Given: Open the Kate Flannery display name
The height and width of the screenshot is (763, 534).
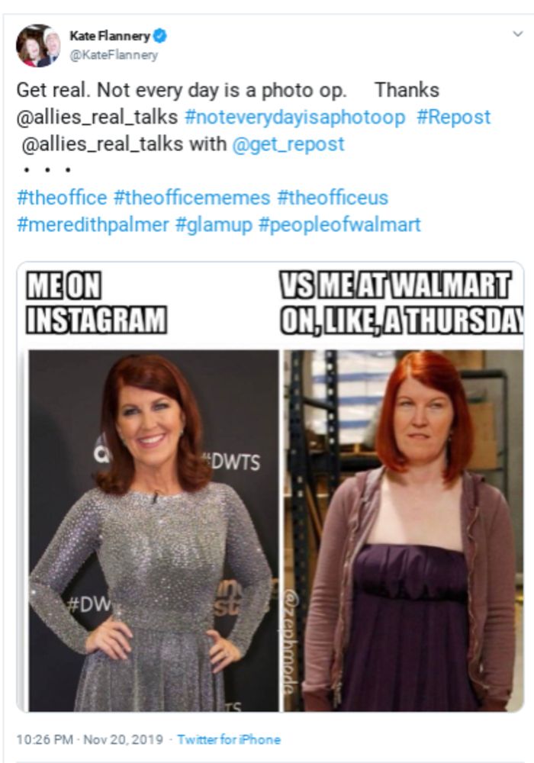Looking at the screenshot, I should [110, 36].
